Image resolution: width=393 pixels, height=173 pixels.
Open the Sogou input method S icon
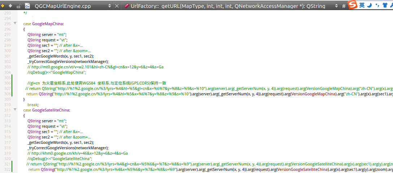click(x=353, y=5)
